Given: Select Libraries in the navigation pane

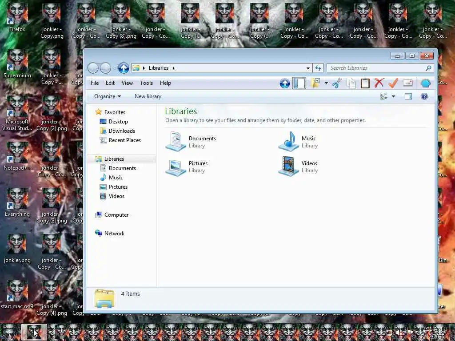Looking at the screenshot, I should click(121, 159).
